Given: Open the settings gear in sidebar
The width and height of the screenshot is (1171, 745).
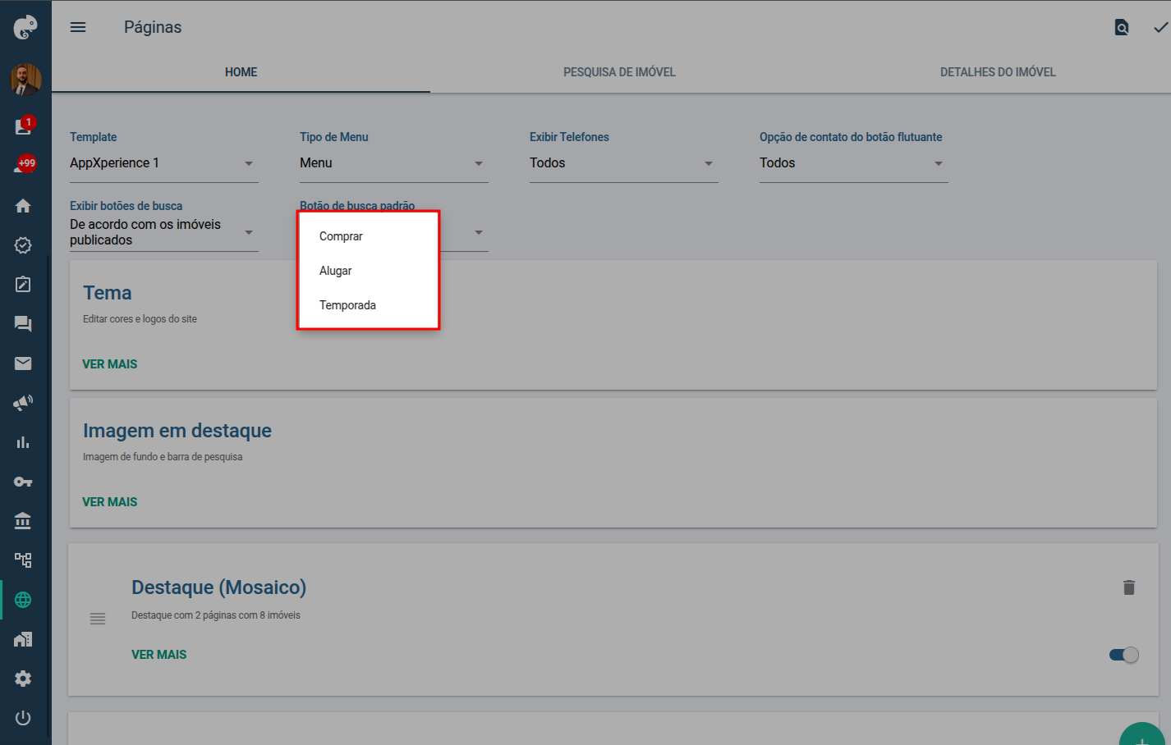Looking at the screenshot, I should point(23,679).
